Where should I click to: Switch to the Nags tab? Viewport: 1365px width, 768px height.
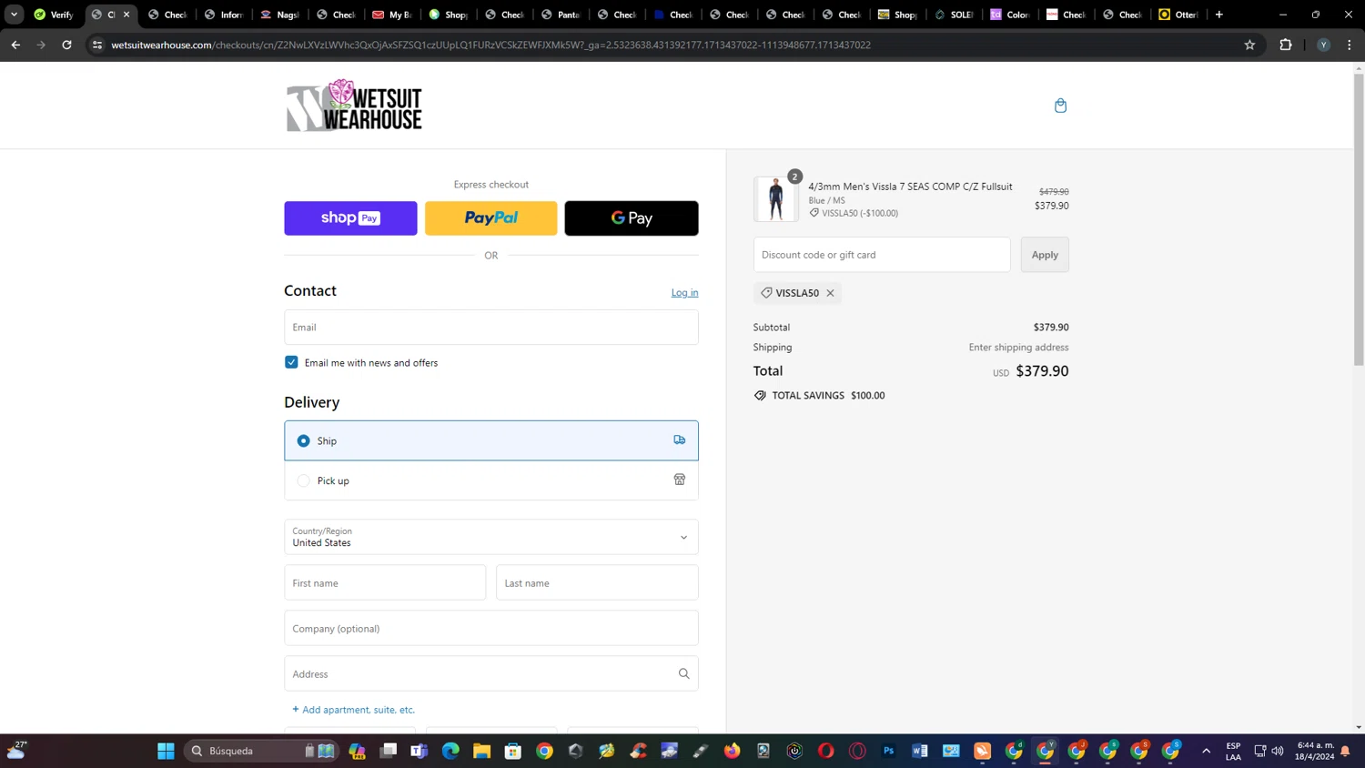click(280, 15)
